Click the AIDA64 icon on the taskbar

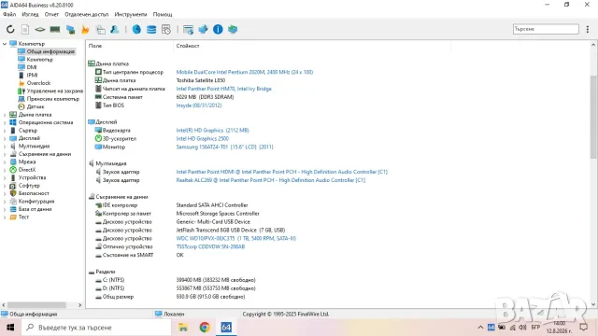click(x=226, y=328)
